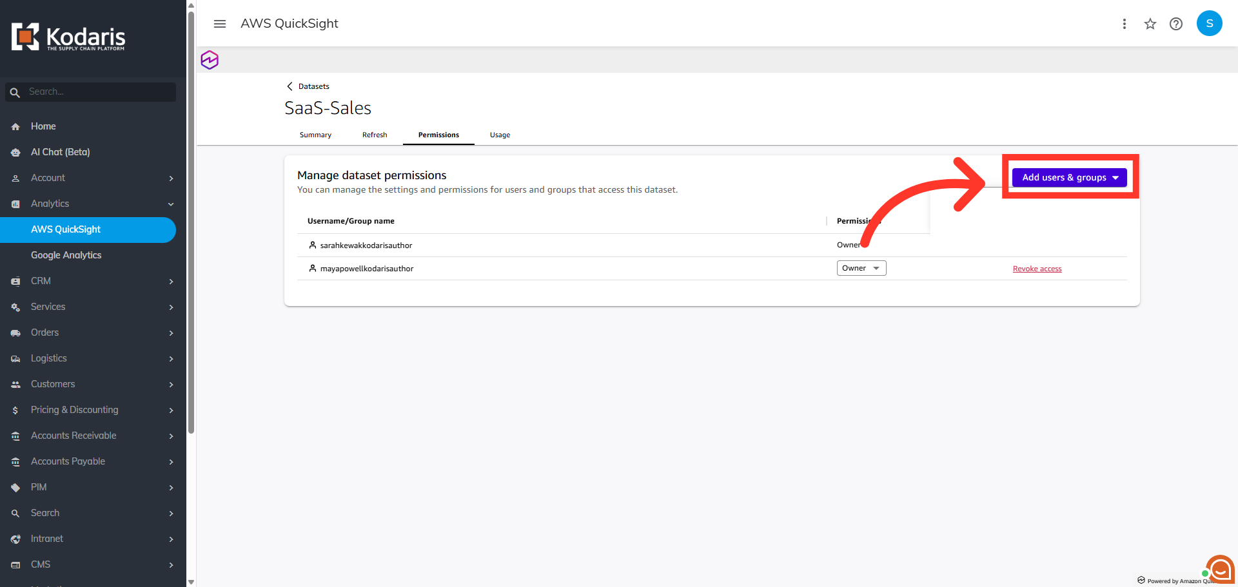
Task: Expand the Logistics section chevron
Action: pyautogui.click(x=171, y=359)
